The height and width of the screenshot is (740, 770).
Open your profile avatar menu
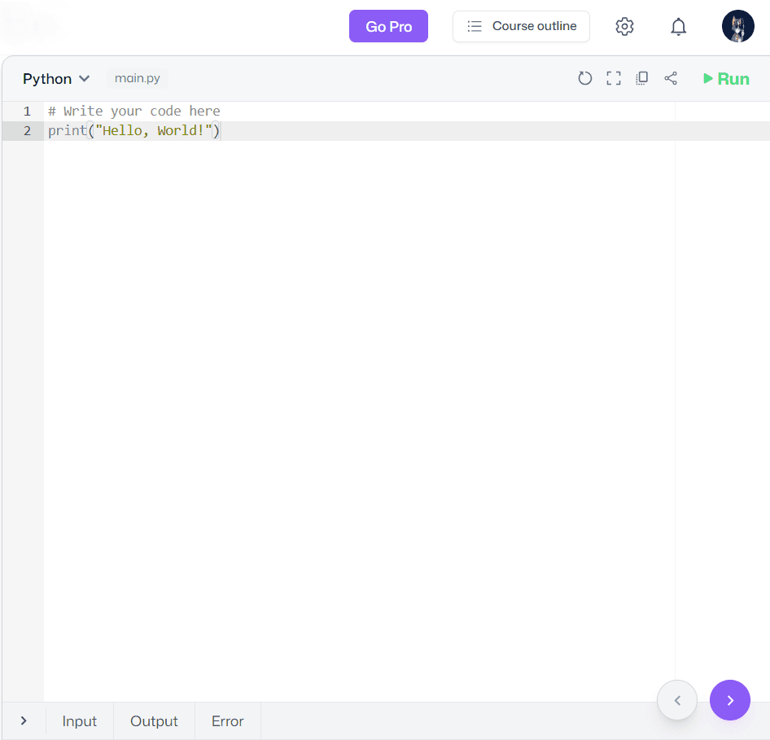click(x=737, y=26)
